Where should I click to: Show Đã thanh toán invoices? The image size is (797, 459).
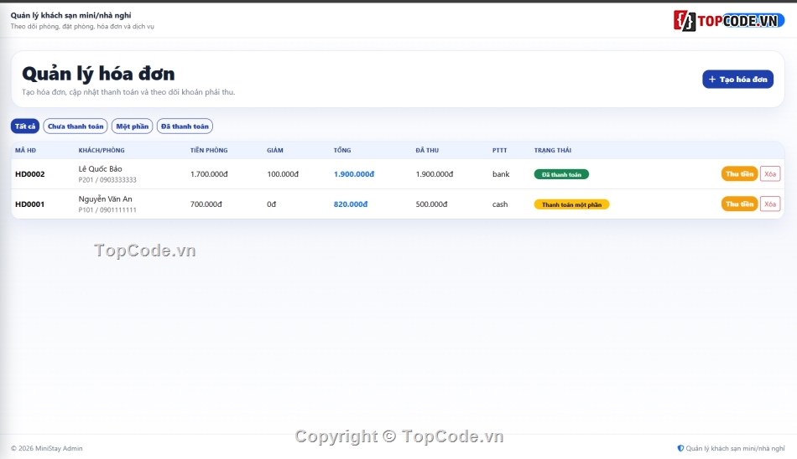tap(185, 126)
